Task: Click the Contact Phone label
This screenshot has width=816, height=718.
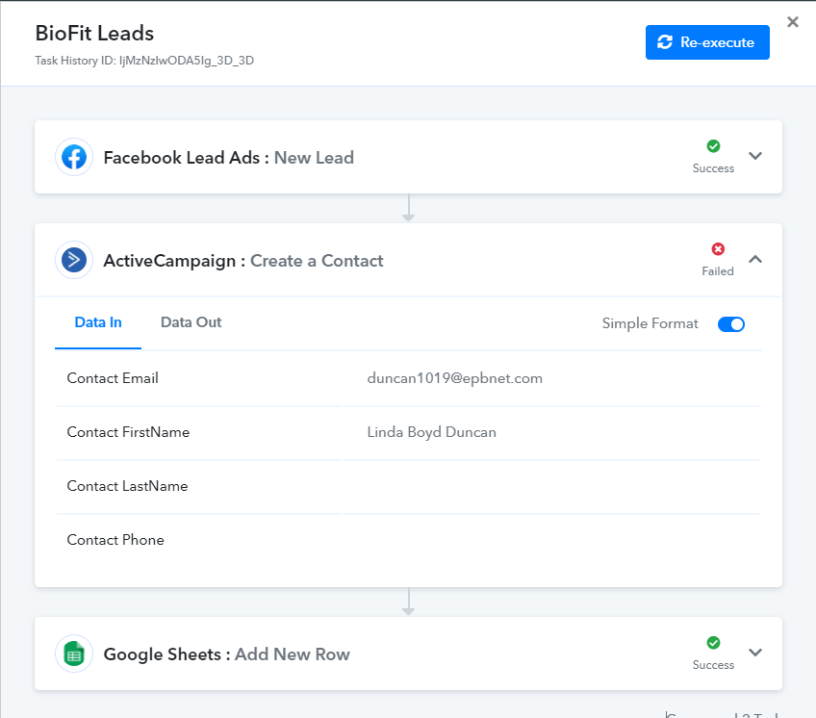Action: click(x=115, y=540)
